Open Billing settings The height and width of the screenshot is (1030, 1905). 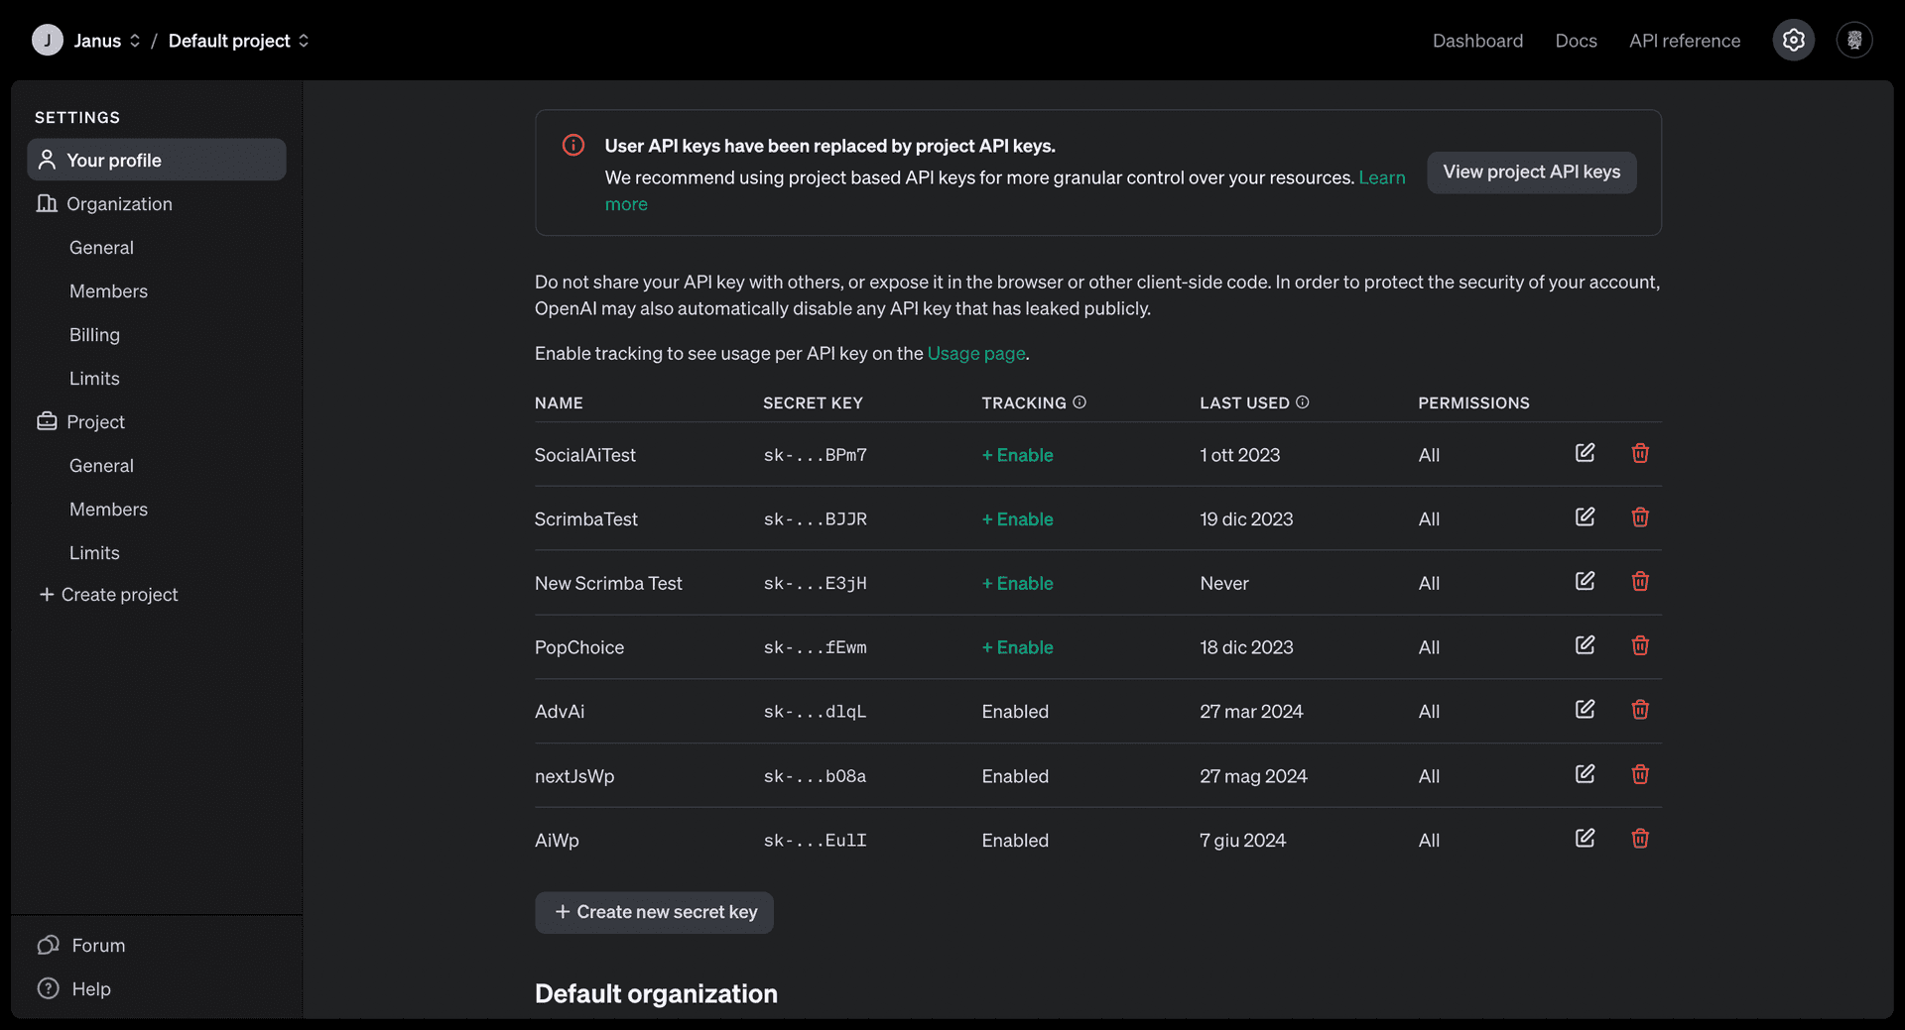click(x=94, y=335)
